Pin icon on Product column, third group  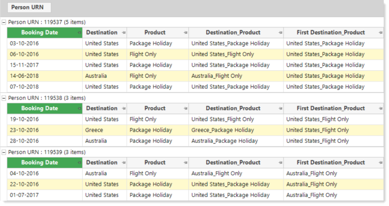pos(185,163)
